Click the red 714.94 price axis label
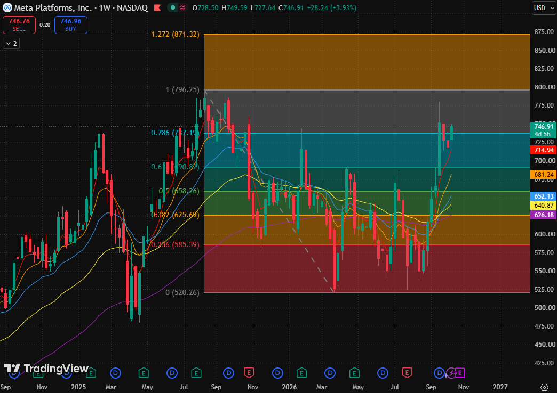This screenshot has width=557, height=393. [x=543, y=150]
